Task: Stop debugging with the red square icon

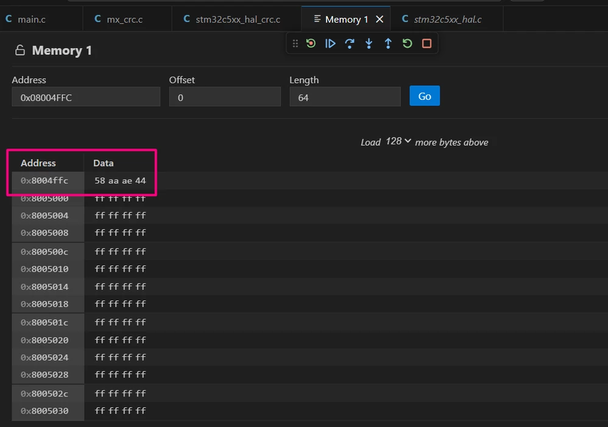Action: tap(426, 43)
